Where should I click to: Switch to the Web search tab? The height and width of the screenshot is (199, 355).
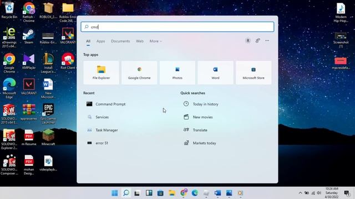coord(140,41)
